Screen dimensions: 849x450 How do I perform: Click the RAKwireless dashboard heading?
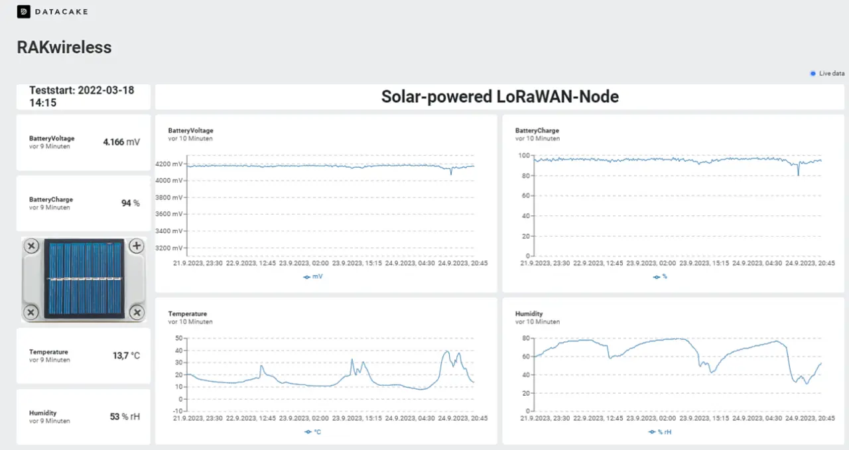(x=64, y=48)
